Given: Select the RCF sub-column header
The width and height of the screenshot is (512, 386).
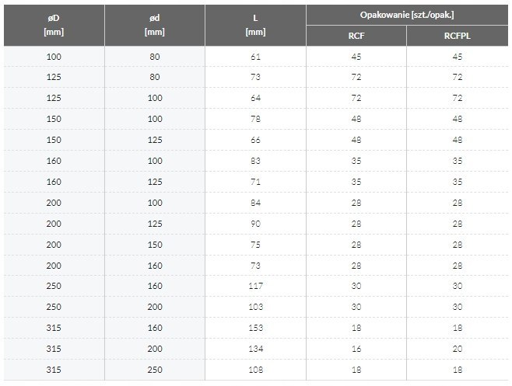Looking at the screenshot, I should (356, 35).
